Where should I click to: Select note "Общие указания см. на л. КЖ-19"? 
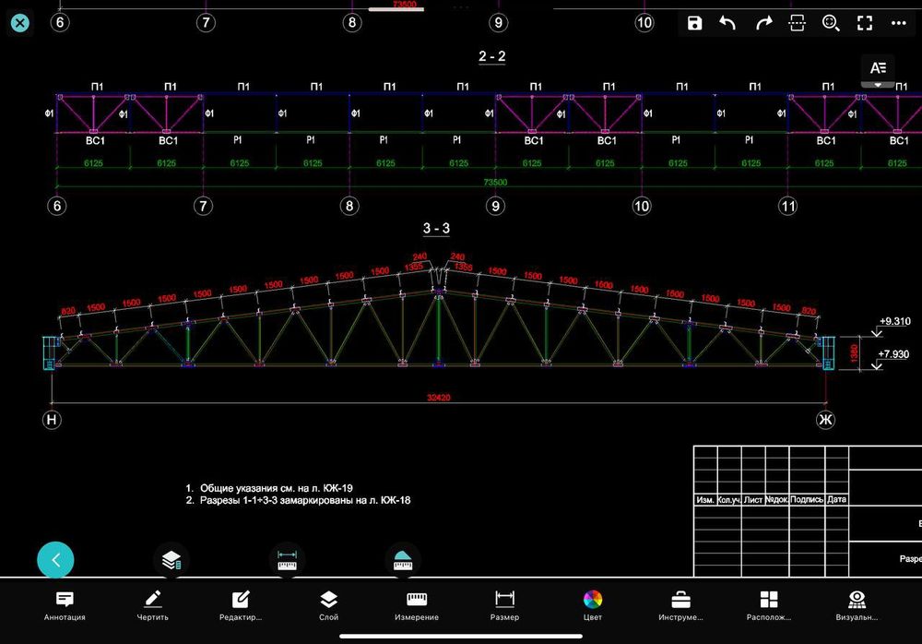277,488
